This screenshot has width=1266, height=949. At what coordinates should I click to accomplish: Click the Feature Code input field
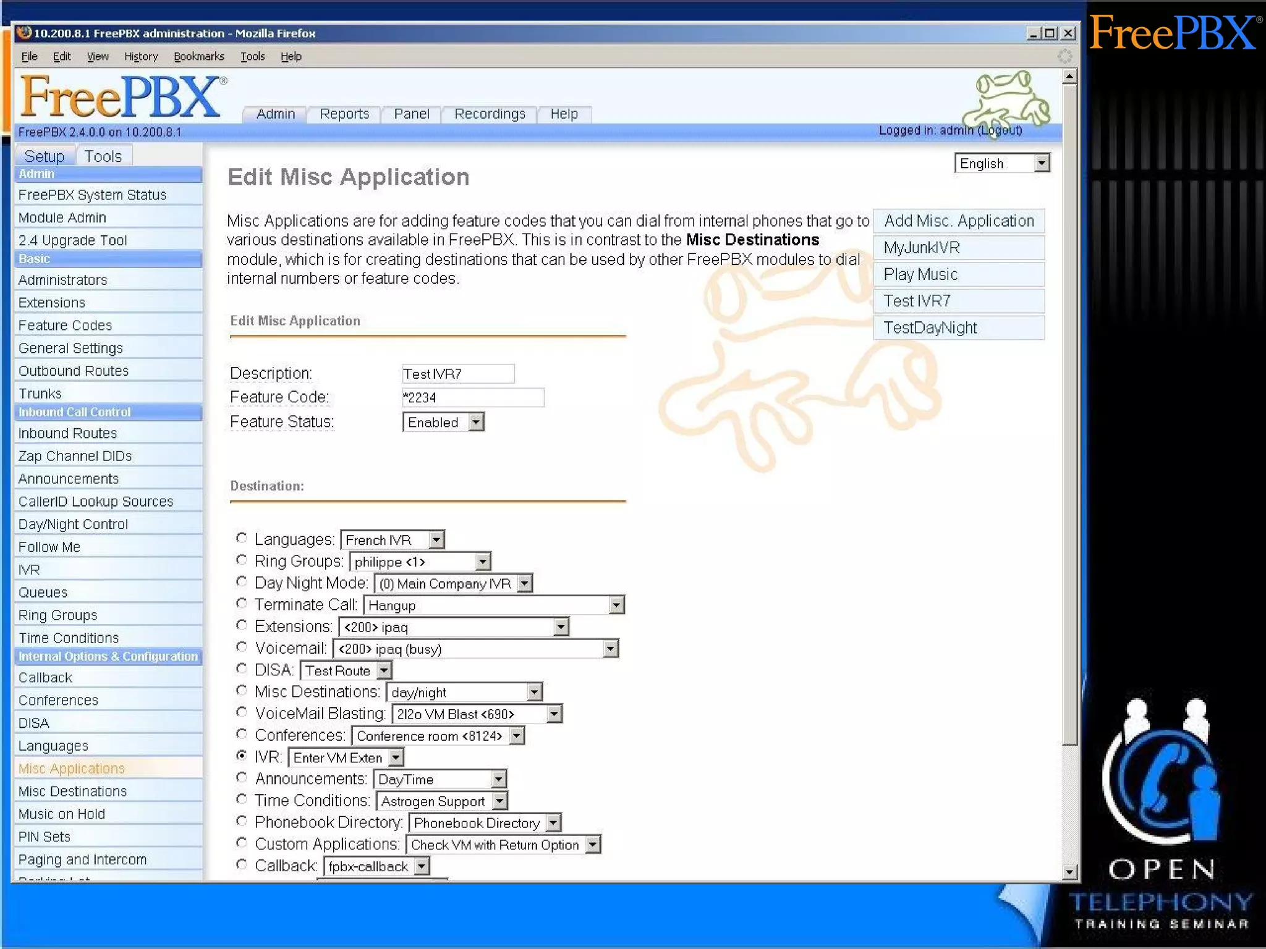pos(472,397)
